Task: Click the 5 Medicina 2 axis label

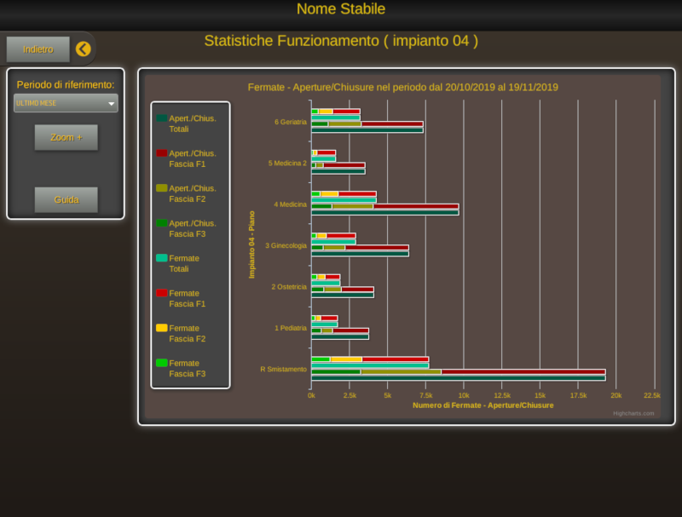Action: pos(287,164)
